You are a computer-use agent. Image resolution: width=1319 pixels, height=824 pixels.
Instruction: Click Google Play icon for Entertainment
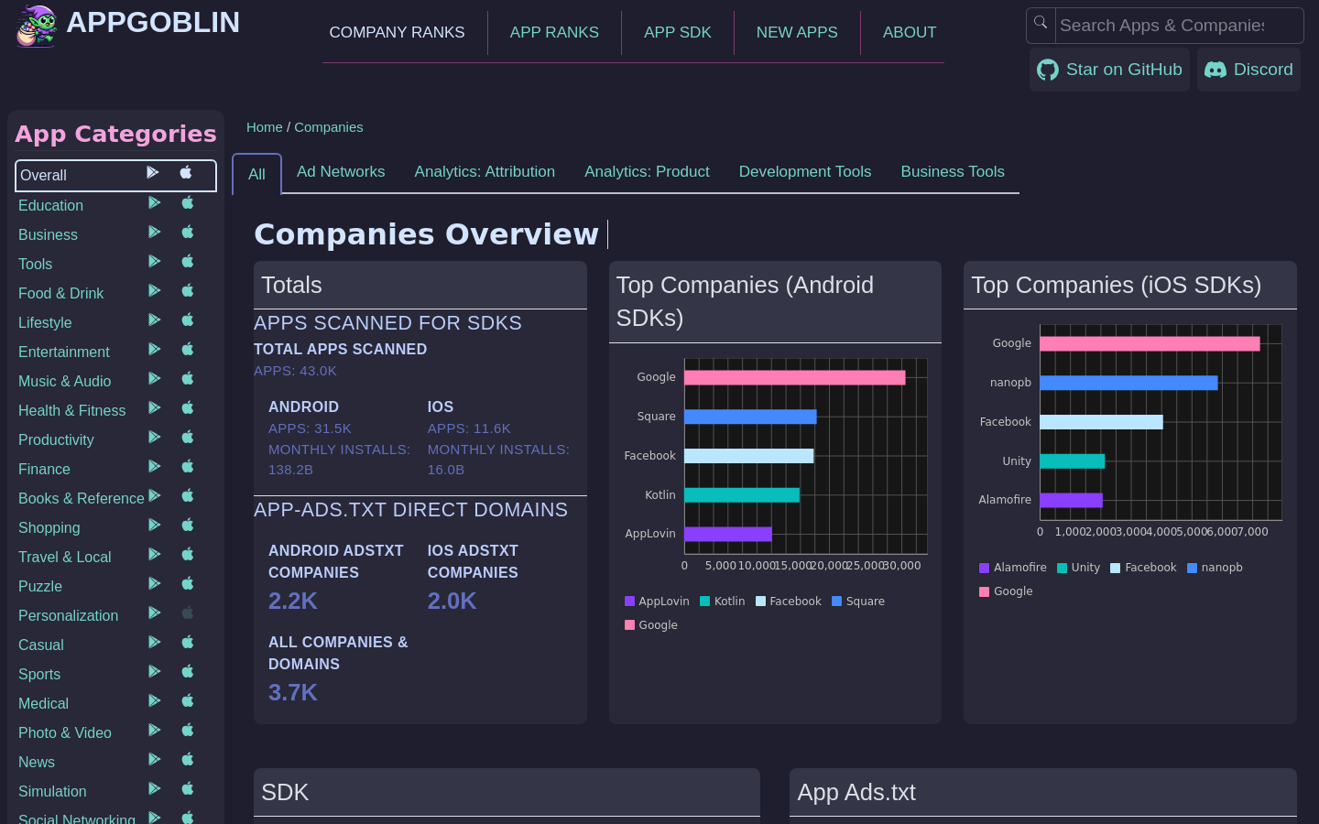point(155,350)
